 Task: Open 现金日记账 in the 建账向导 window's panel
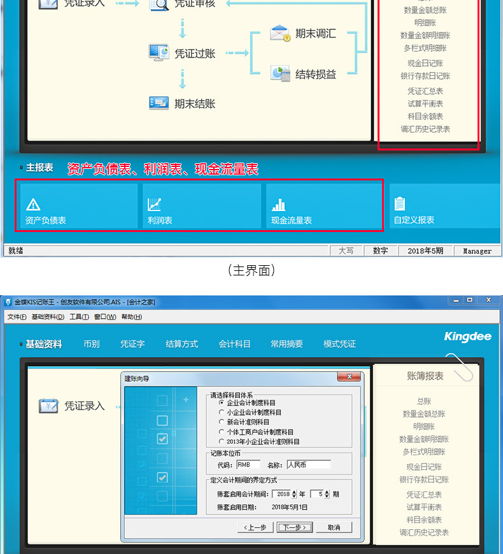[x=424, y=467]
